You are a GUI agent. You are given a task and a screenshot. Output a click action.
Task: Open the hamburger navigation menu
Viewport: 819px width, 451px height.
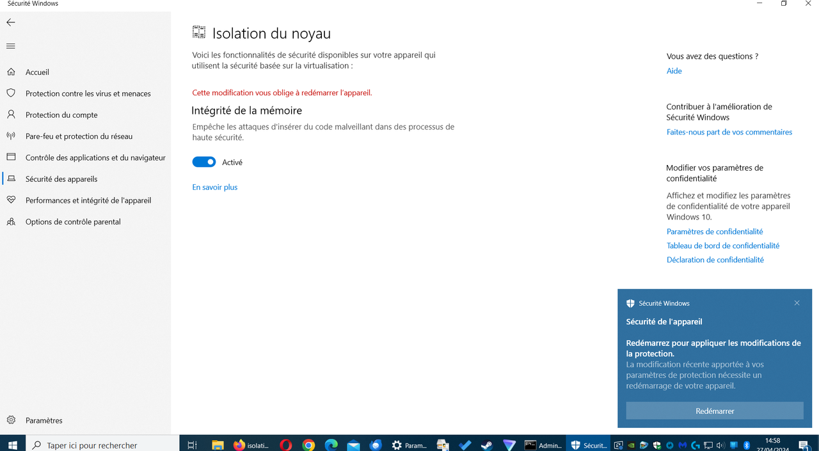point(10,46)
